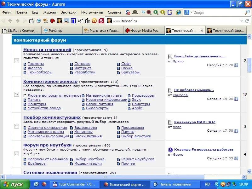Open the Компьютерное железо forum link
Image resolution: width=252 pixels, height=189 pixels.
click(x=50, y=82)
